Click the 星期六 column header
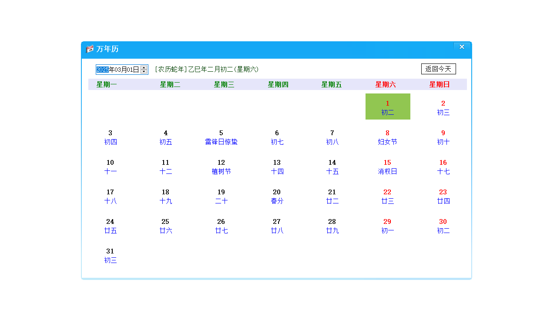This screenshot has height=313, width=557. [387, 84]
